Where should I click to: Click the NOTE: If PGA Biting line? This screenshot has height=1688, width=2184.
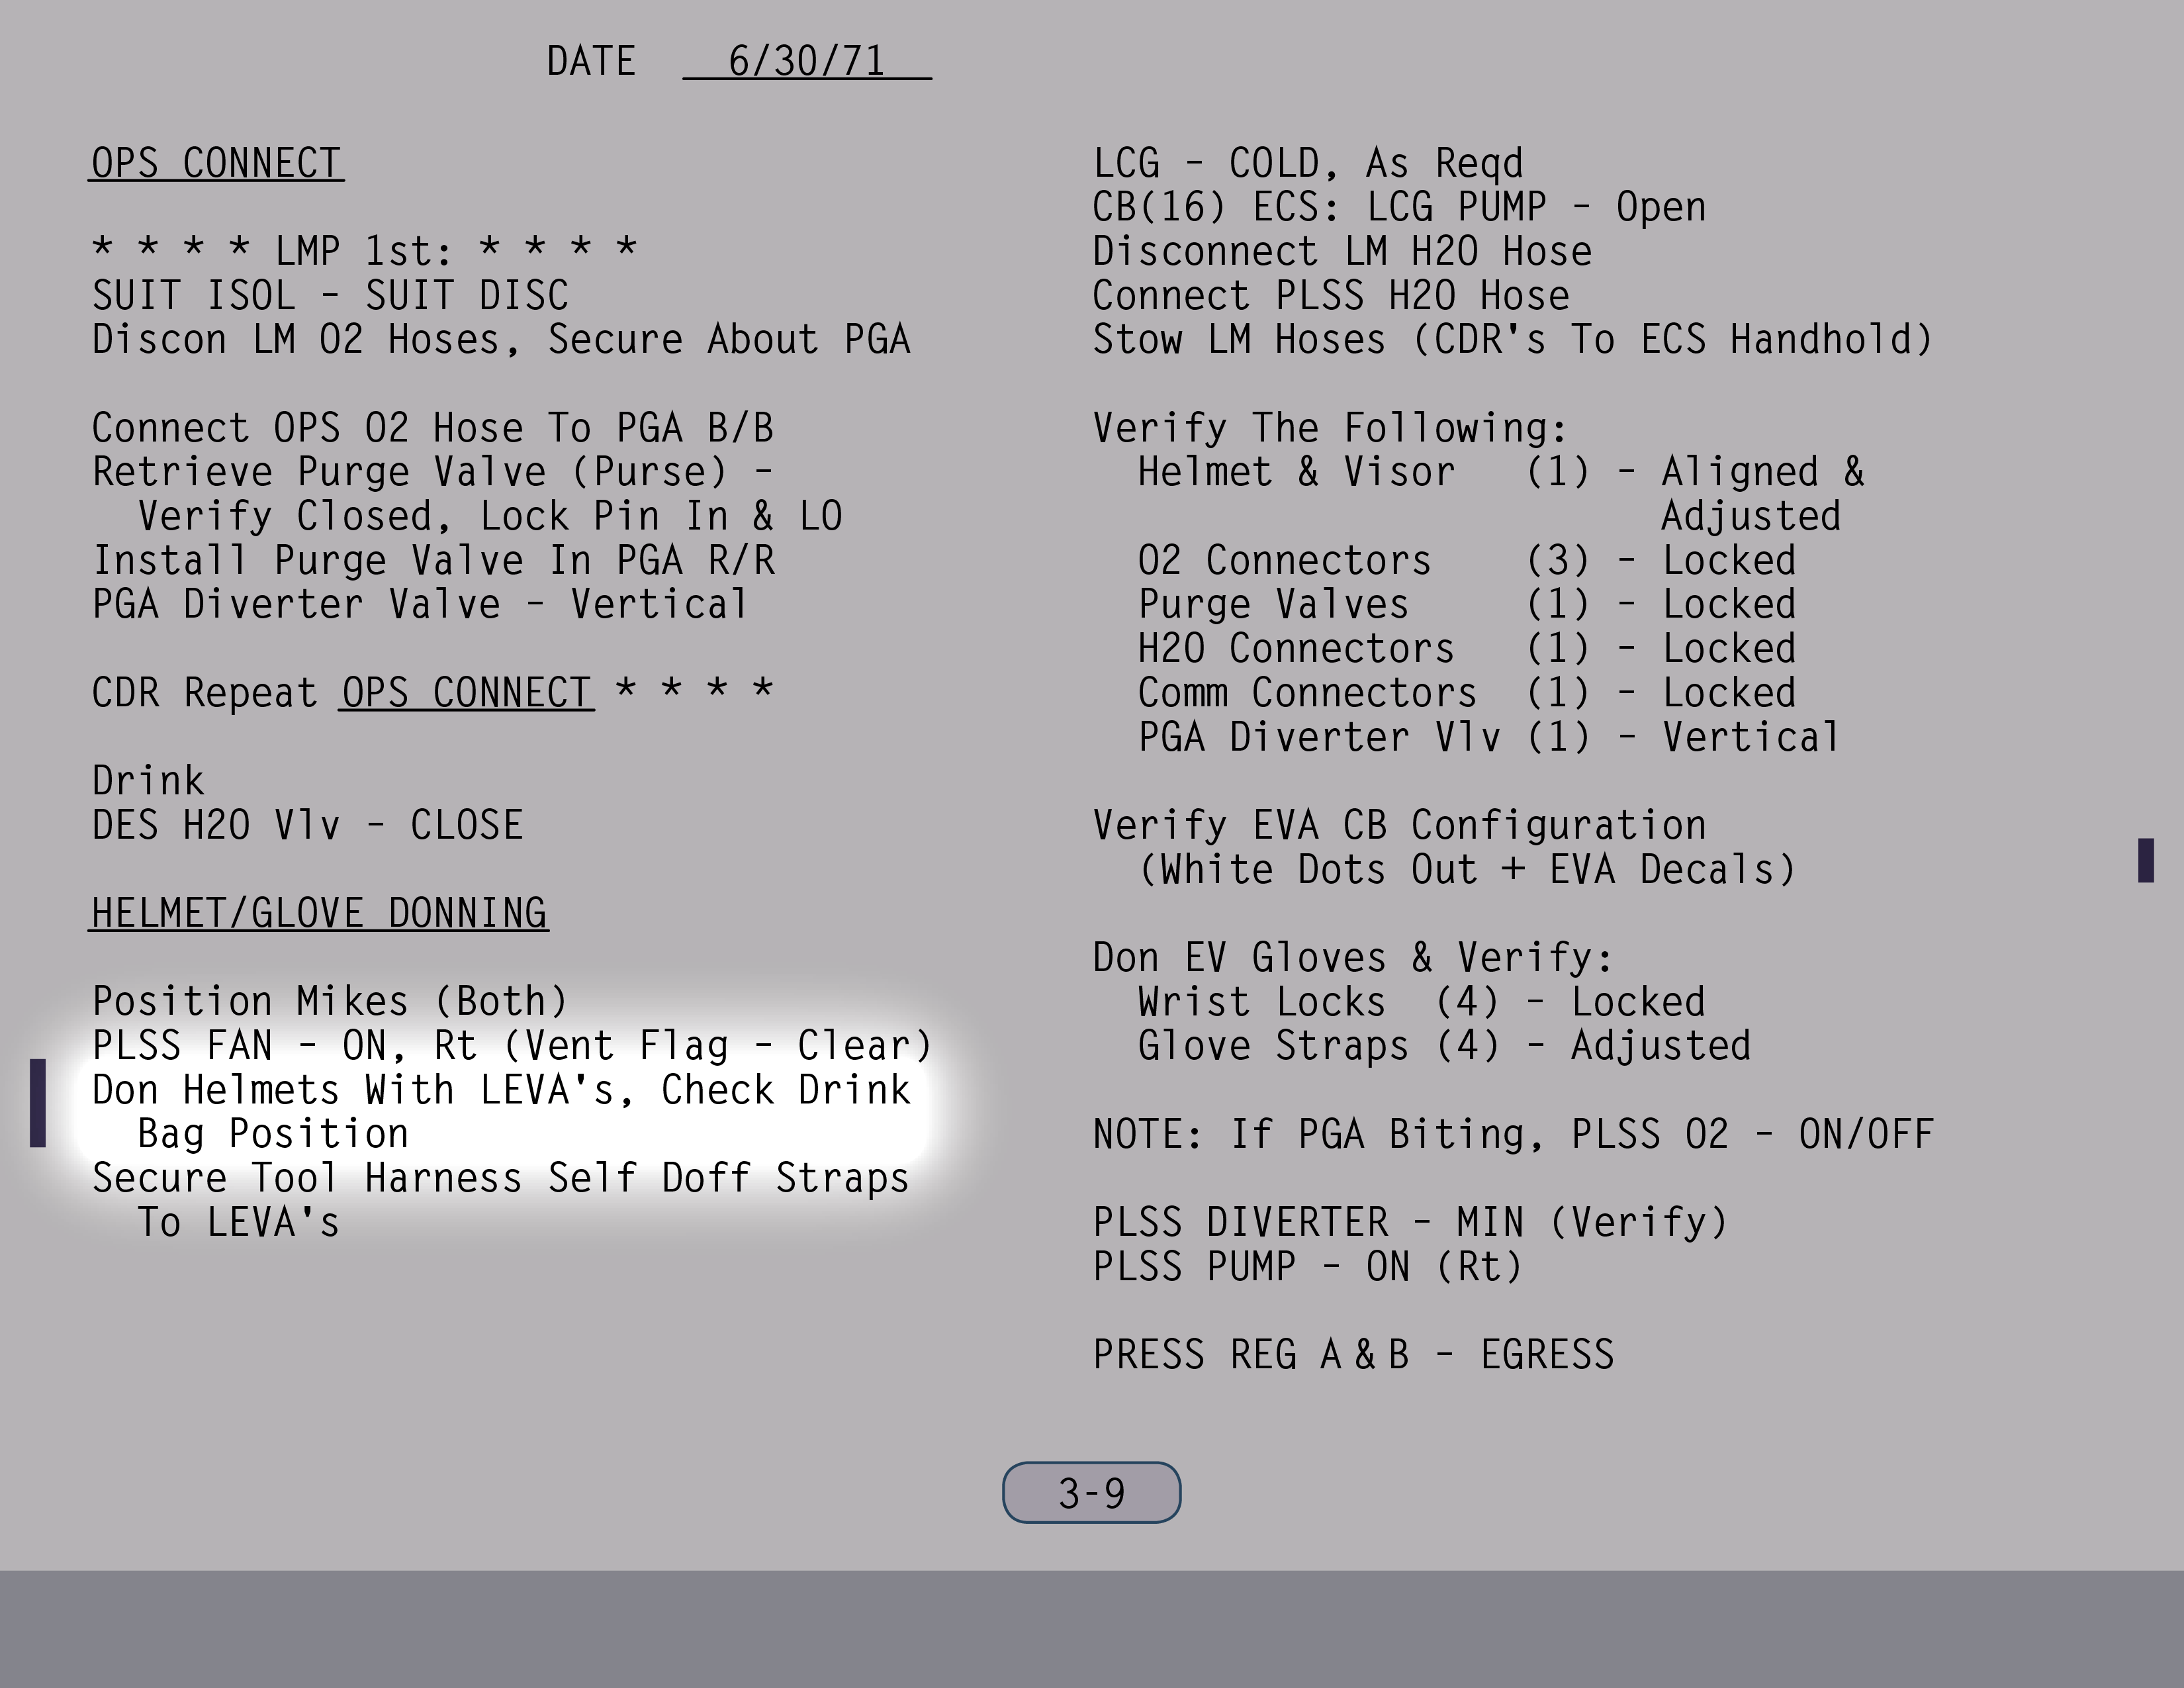[x=1512, y=1134]
